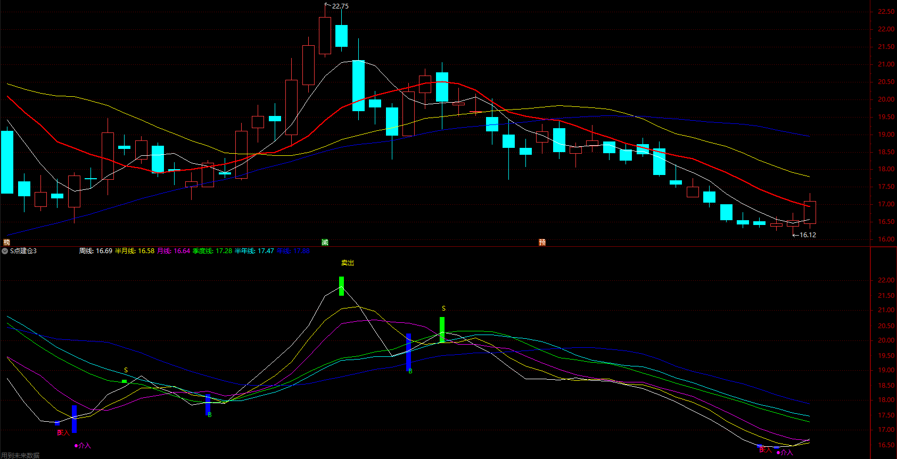
Task: Click the last red candlestick on right
Action: pyautogui.click(x=810, y=212)
